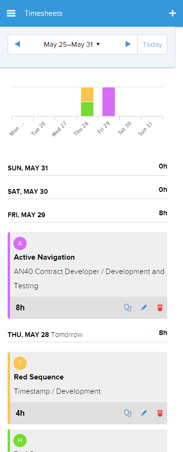Click the purple A avatar circle
The height and width of the screenshot is (452, 183).
pyautogui.click(x=20, y=243)
